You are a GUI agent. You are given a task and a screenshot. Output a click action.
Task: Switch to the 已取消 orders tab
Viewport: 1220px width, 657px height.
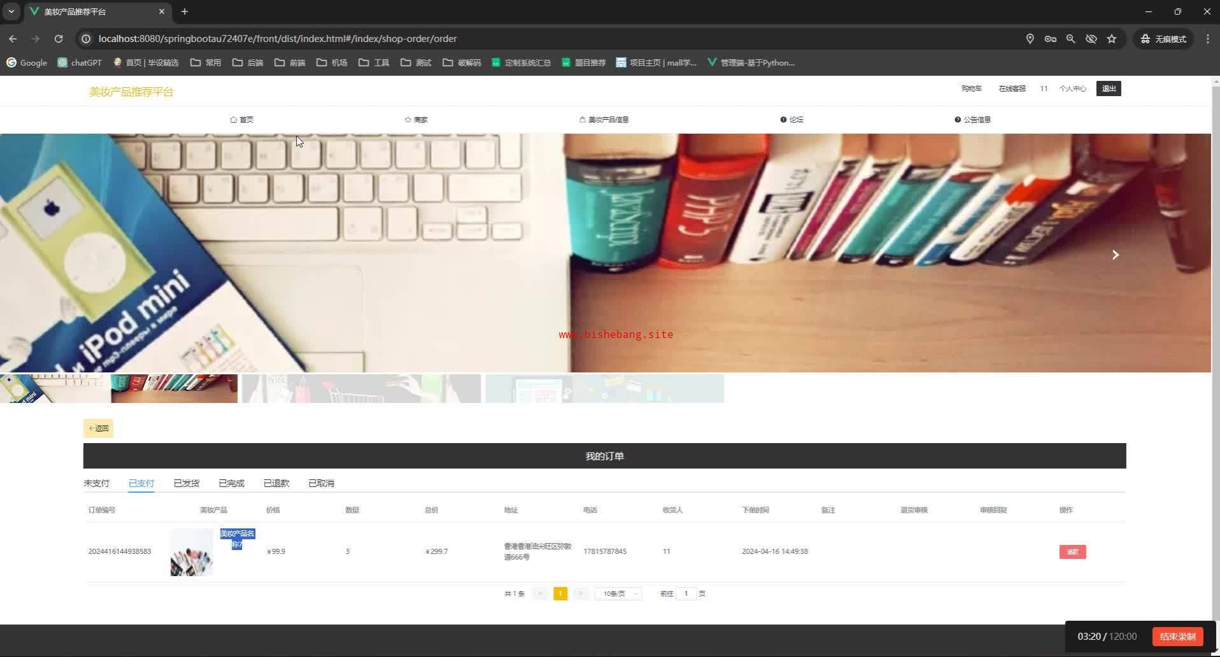pos(322,483)
